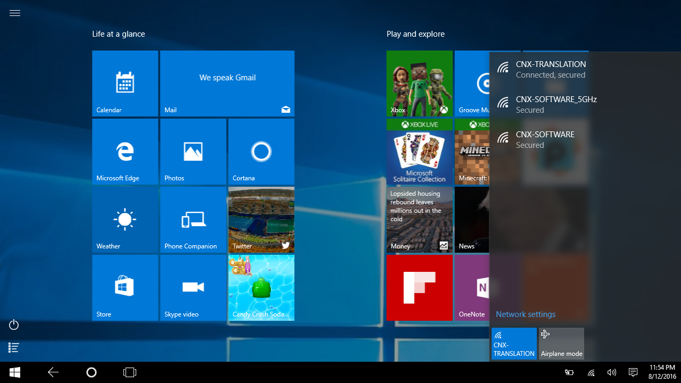Image resolution: width=681 pixels, height=383 pixels.
Task: Click the volume icon in system tray
Action: 612,372
